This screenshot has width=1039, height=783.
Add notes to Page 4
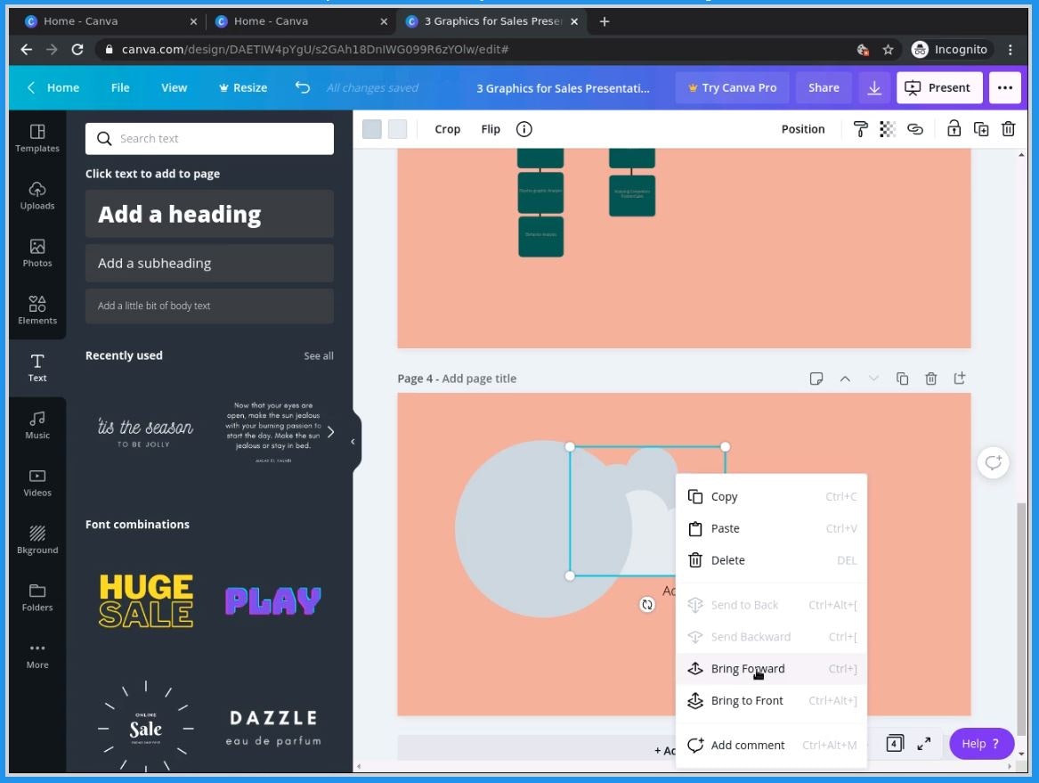[816, 378]
